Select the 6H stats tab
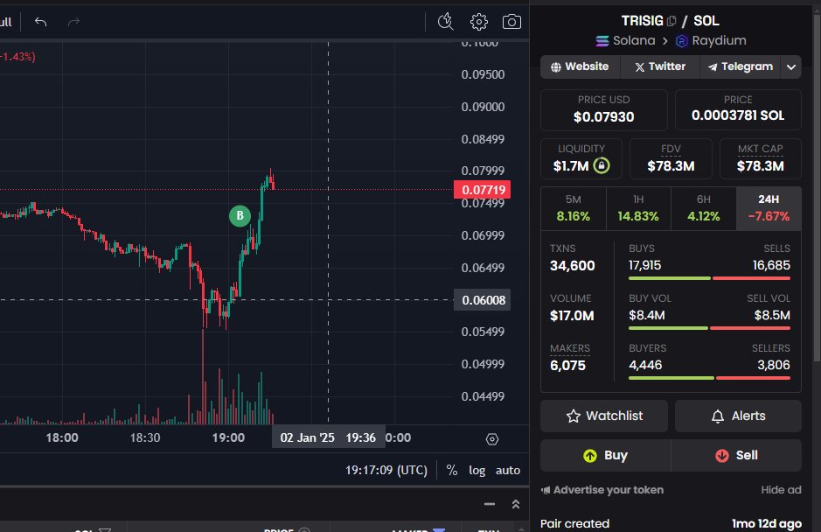 pos(704,208)
